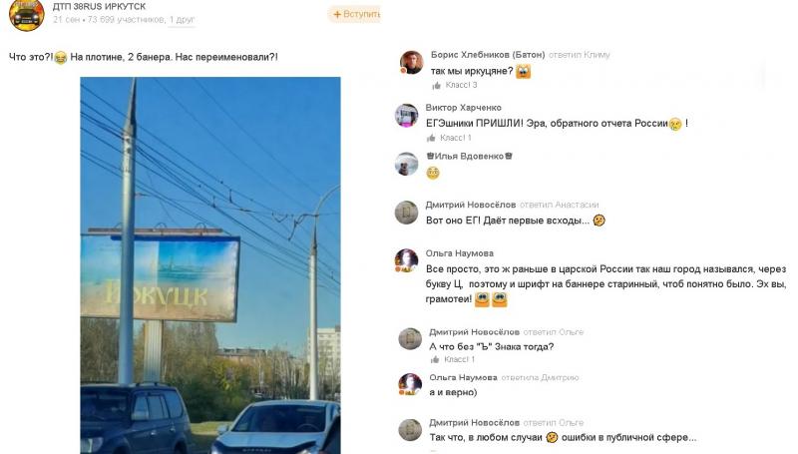
Task: Click the '1 друг' friends link in header
Action: pyautogui.click(x=182, y=20)
